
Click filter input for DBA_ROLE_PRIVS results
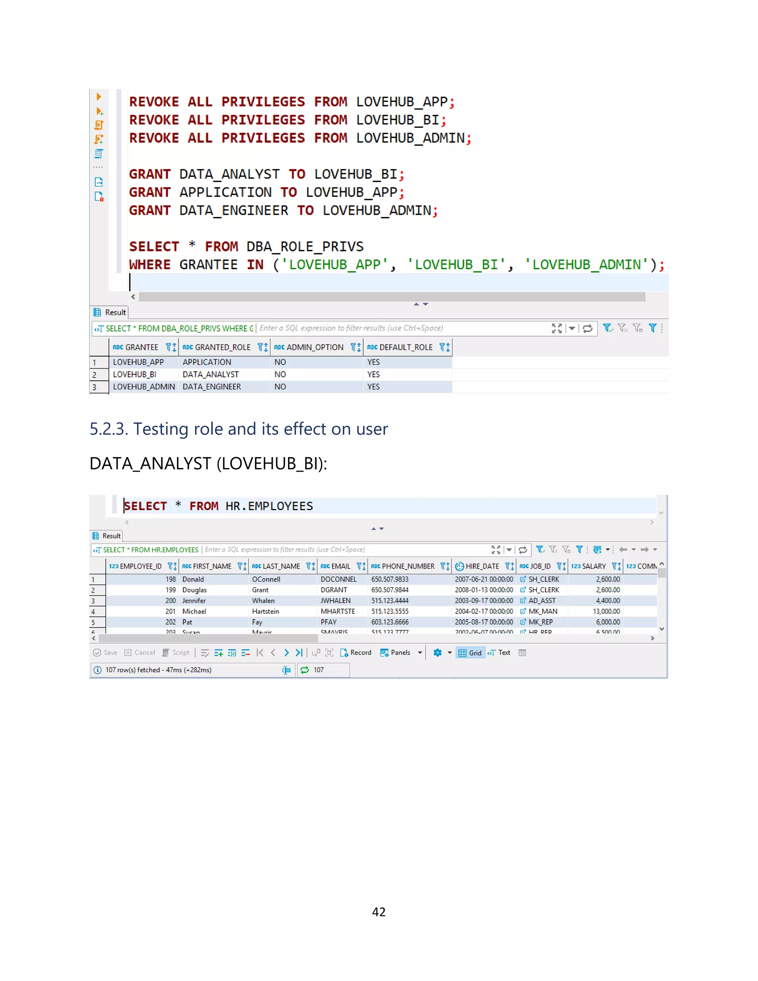tap(402, 328)
